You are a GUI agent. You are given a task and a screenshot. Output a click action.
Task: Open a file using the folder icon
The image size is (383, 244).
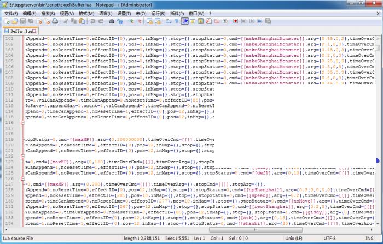pyautogui.click(x=15, y=21)
